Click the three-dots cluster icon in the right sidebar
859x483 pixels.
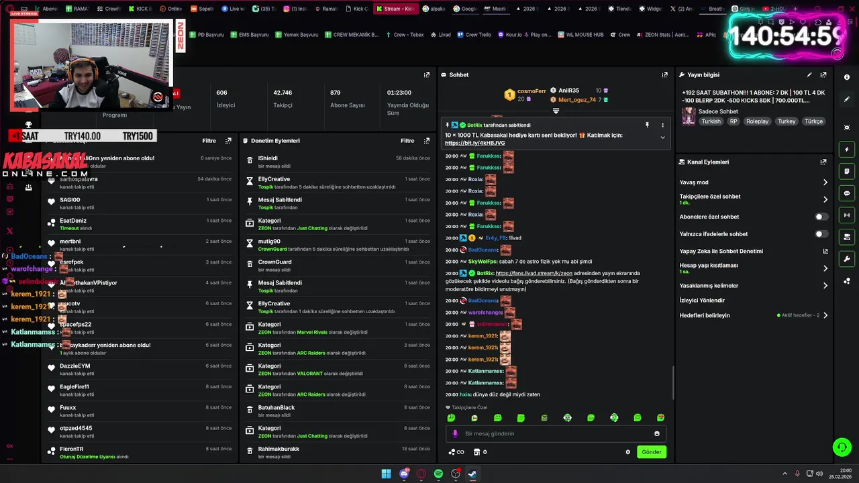(847, 281)
